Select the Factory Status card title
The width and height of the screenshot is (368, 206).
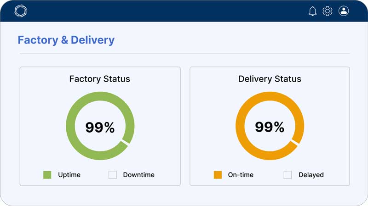coord(100,79)
